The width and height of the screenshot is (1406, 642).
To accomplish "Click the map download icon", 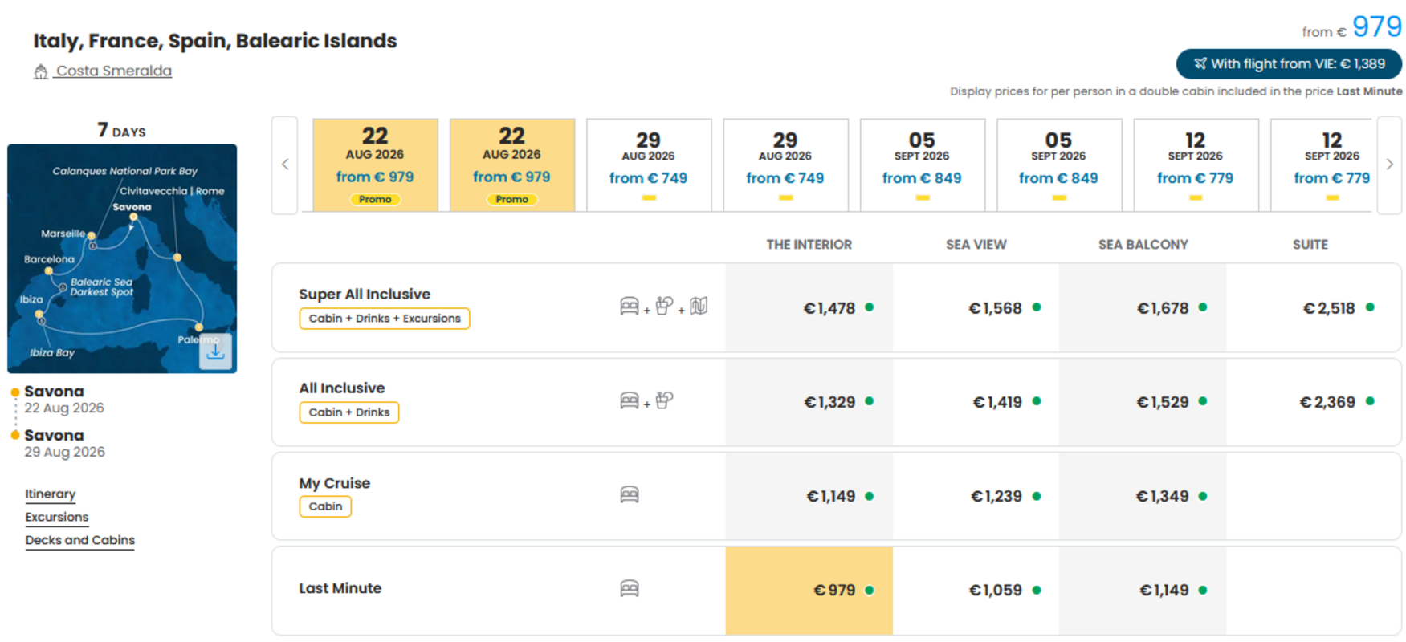I will [215, 351].
